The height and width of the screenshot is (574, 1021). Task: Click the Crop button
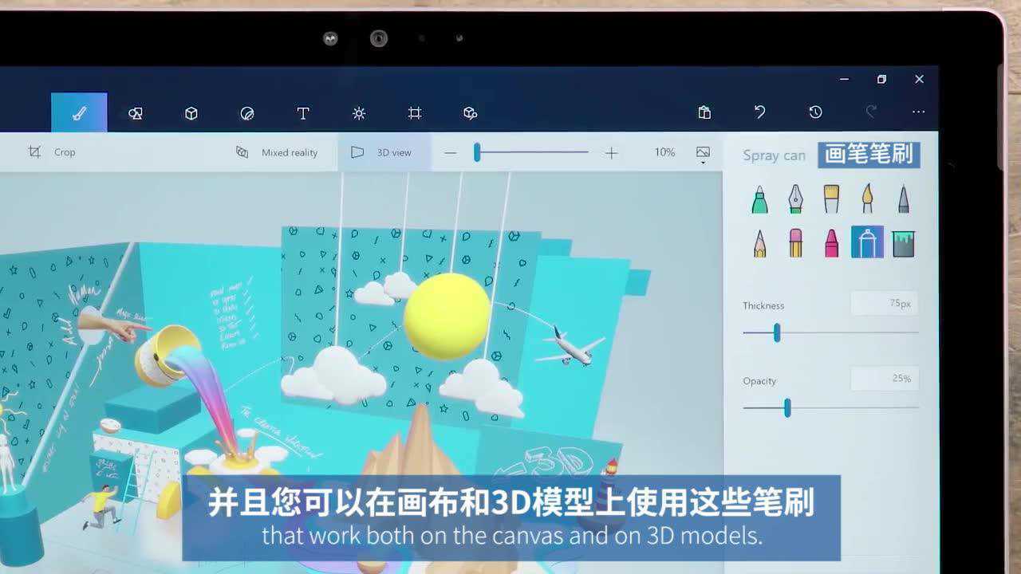click(56, 152)
